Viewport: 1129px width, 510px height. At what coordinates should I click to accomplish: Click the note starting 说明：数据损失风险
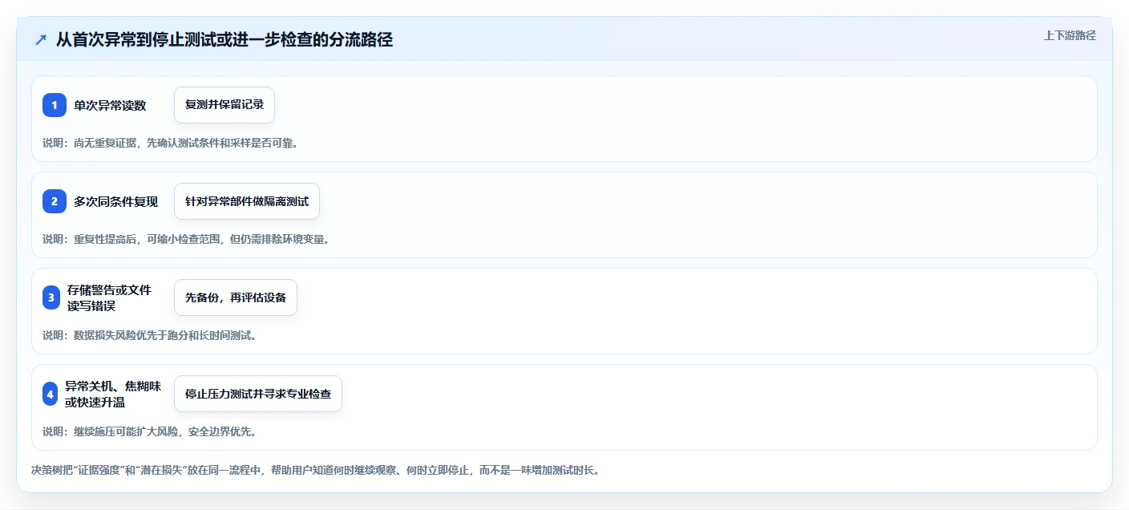point(149,335)
